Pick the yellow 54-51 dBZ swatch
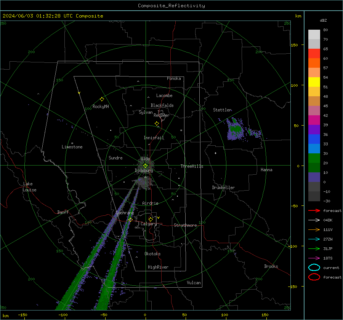Image resolution: width=343 pixels, height=320 pixels. (x=314, y=82)
